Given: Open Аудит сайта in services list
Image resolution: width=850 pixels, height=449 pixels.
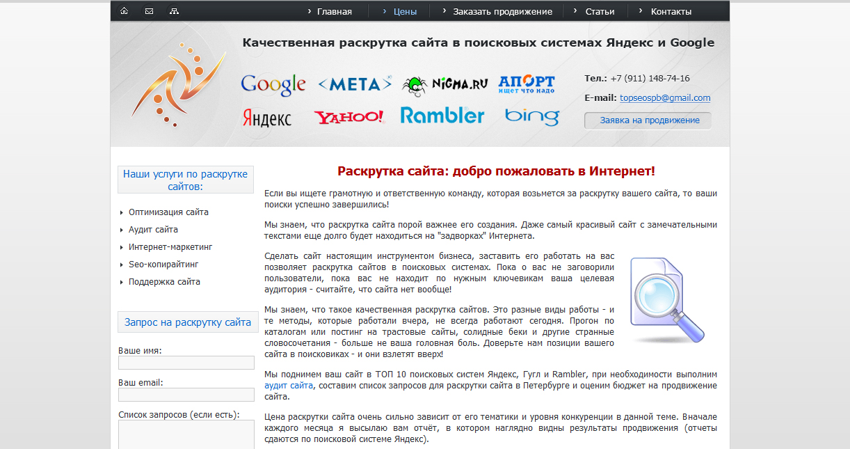Looking at the screenshot, I should 153,230.
